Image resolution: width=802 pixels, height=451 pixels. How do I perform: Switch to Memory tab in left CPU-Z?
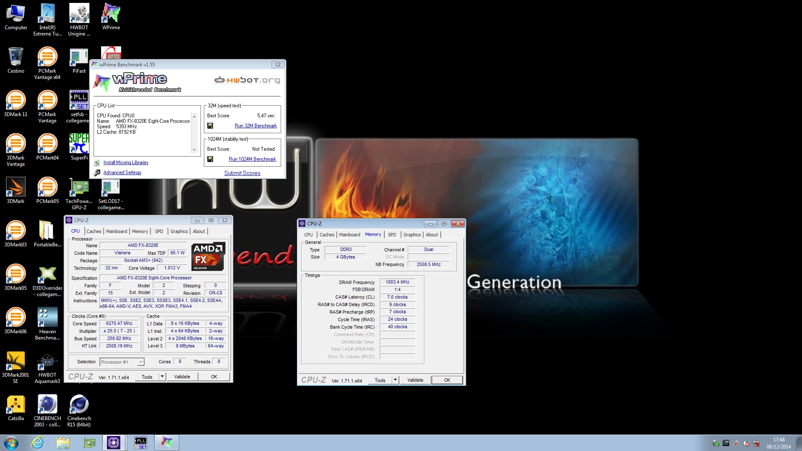(140, 231)
